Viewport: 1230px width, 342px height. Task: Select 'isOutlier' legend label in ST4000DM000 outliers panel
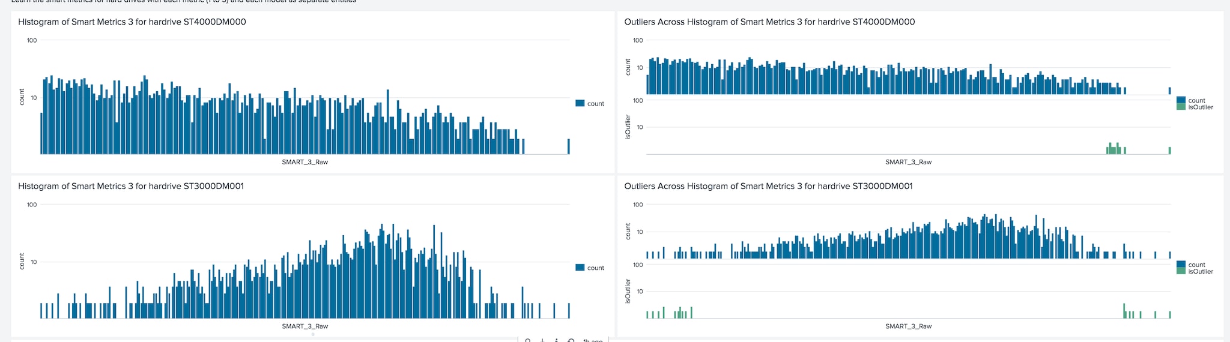click(1201, 107)
